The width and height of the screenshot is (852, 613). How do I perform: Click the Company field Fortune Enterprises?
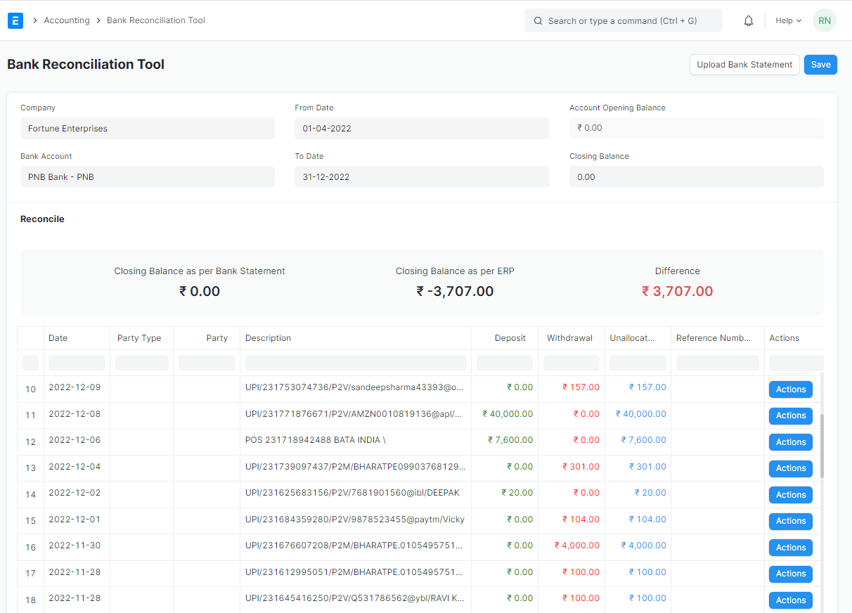click(x=147, y=129)
